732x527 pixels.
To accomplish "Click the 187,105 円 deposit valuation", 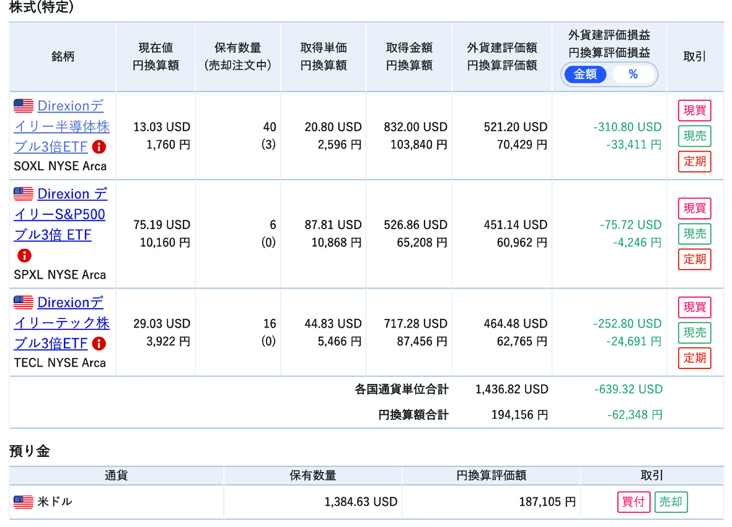I will 547,502.
